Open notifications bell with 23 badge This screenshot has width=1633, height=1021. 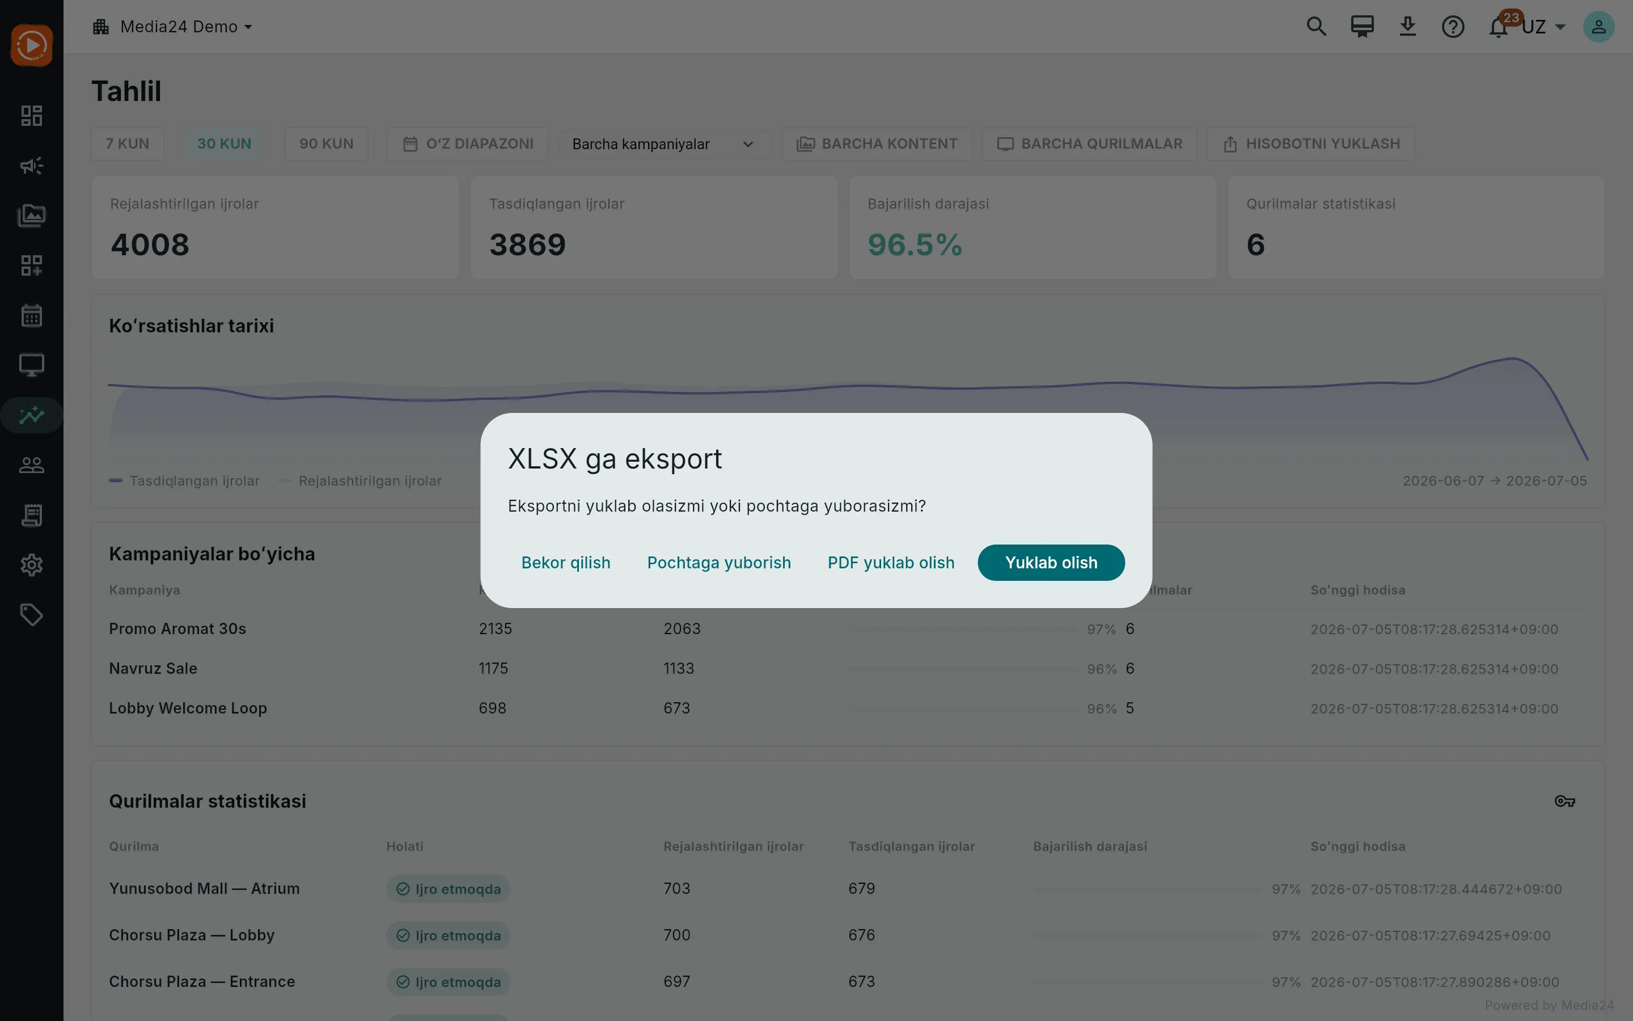[1499, 27]
